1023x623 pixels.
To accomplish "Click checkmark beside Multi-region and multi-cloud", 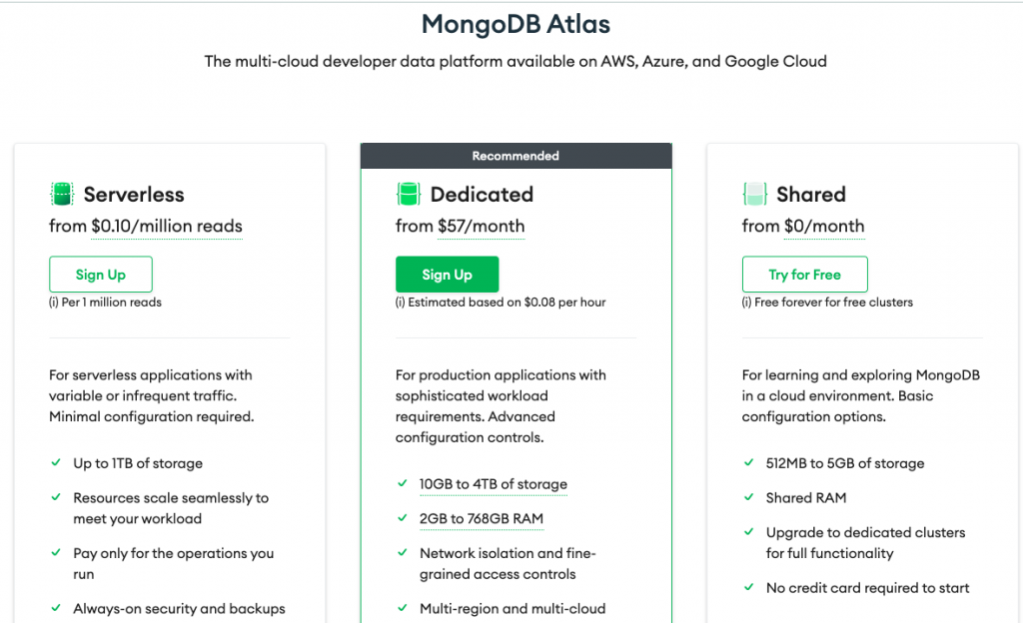I will [403, 608].
